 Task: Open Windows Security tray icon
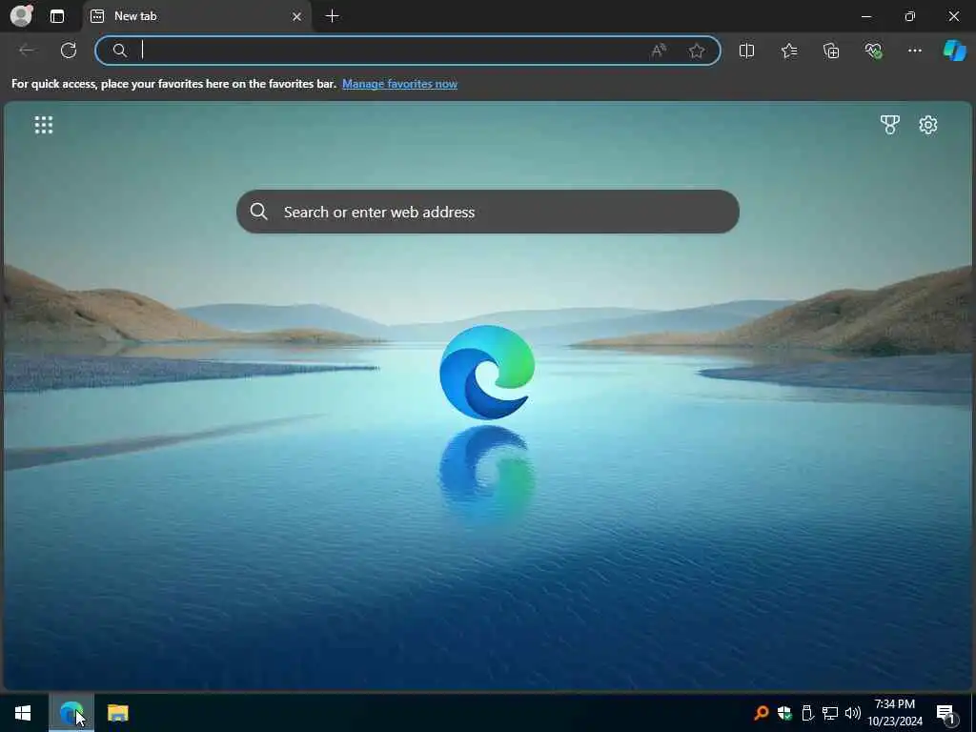click(784, 713)
